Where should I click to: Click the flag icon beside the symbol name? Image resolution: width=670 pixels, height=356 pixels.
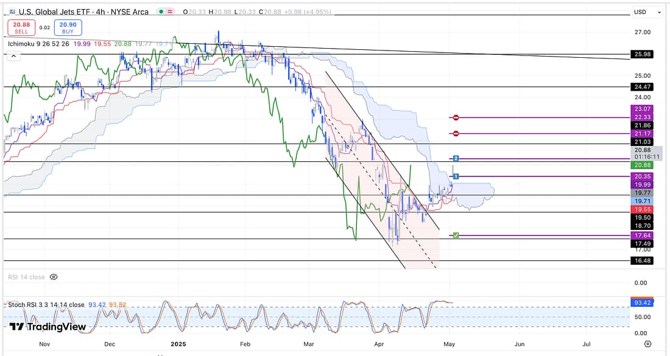(x=12, y=12)
